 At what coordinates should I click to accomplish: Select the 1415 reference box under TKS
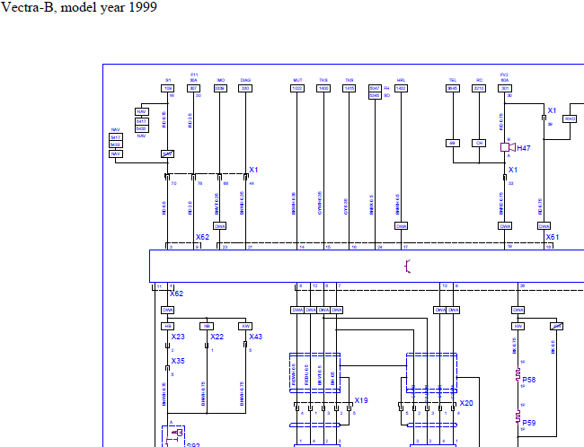click(x=349, y=88)
